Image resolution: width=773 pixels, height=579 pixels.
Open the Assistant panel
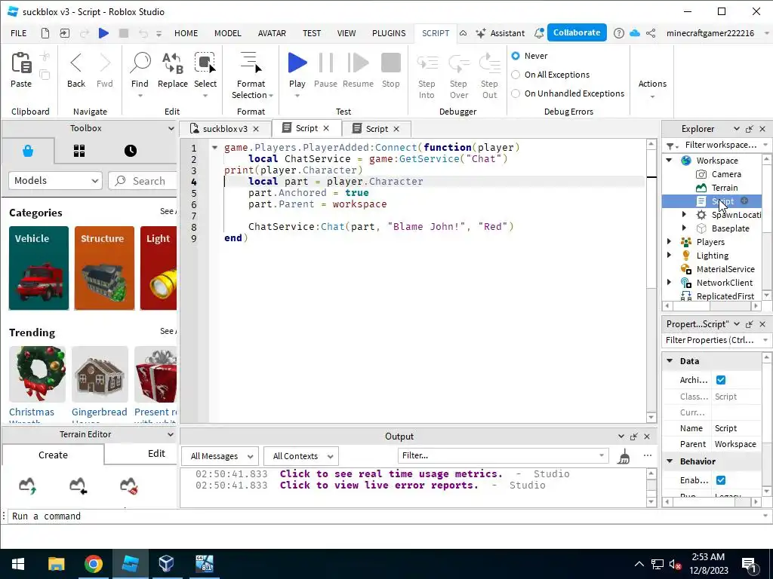(x=500, y=33)
